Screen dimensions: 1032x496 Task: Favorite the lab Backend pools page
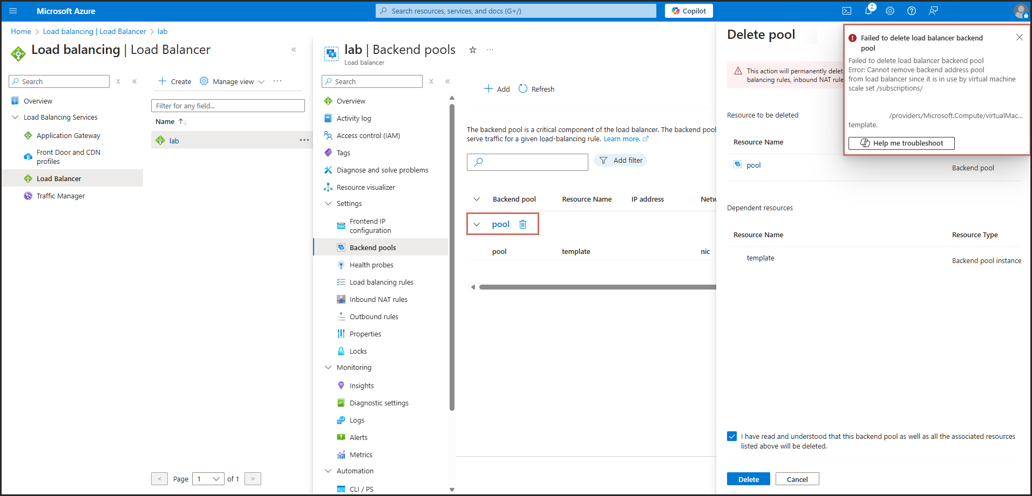click(473, 50)
